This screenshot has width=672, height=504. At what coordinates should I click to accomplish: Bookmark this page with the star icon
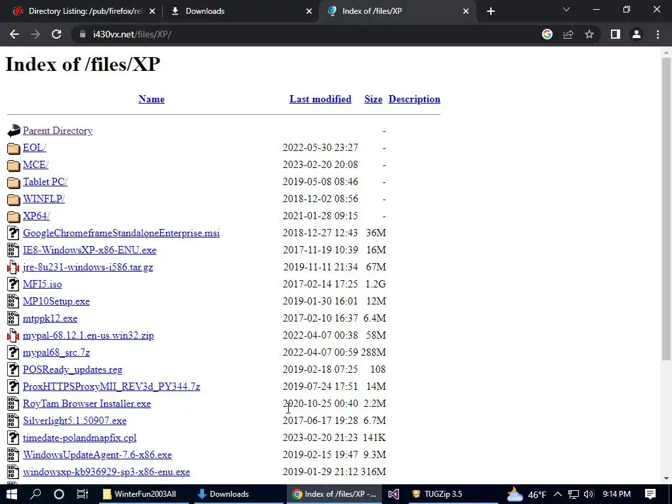point(589,34)
